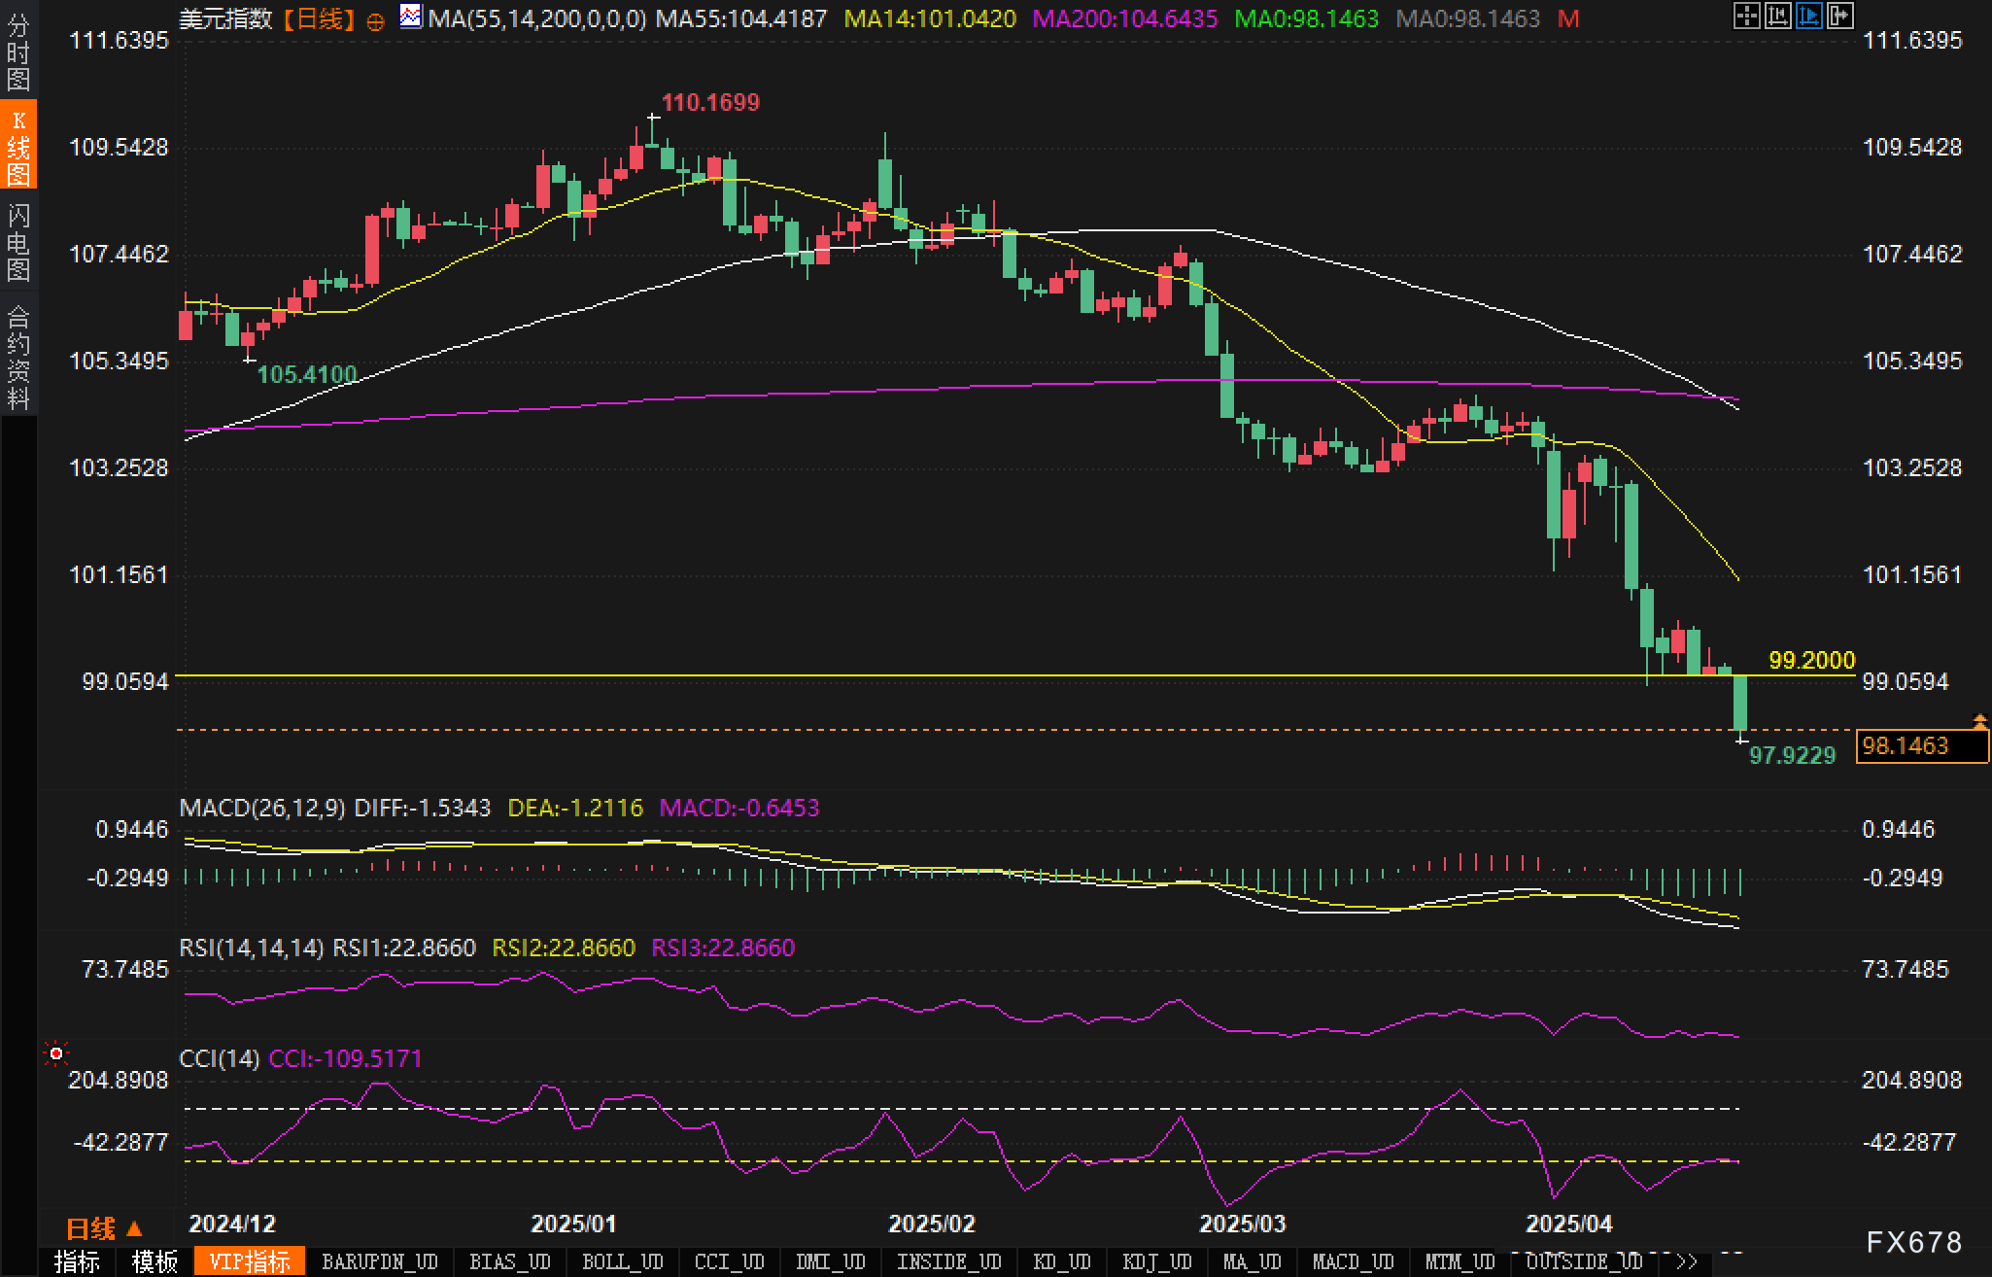1992x1277 pixels.
Task: Open the 日线 period dropdown at bottom left
Action: coord(104,1229)
